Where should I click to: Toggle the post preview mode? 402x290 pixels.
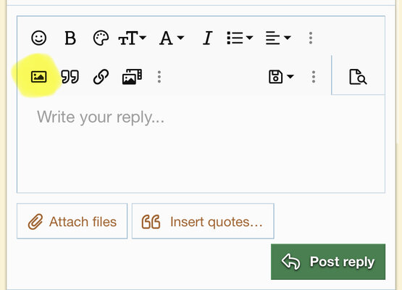358,77
